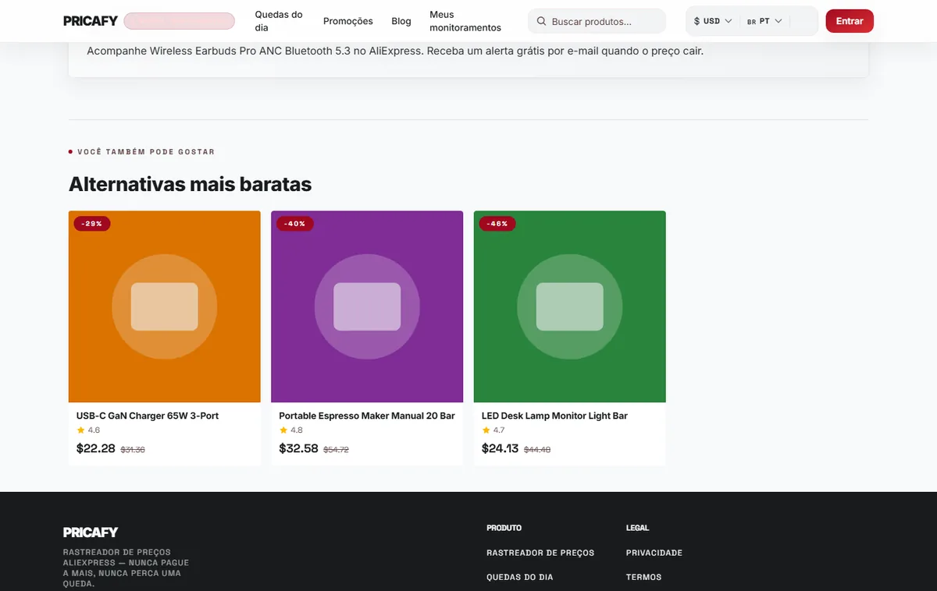Click the USB-C GaN Charger 65W 3-Port title
Viewport: 937px width, 591px height.
pos(148,416)
